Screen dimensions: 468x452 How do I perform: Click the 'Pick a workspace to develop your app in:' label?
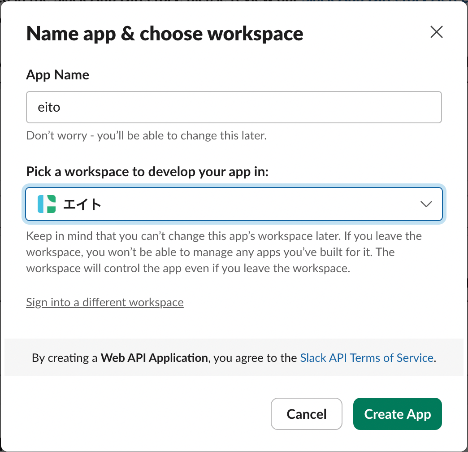coord(147,172)
